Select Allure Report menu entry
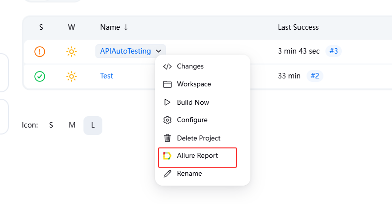392x204 pixels. pyautogui.click(x=197, y=156)
